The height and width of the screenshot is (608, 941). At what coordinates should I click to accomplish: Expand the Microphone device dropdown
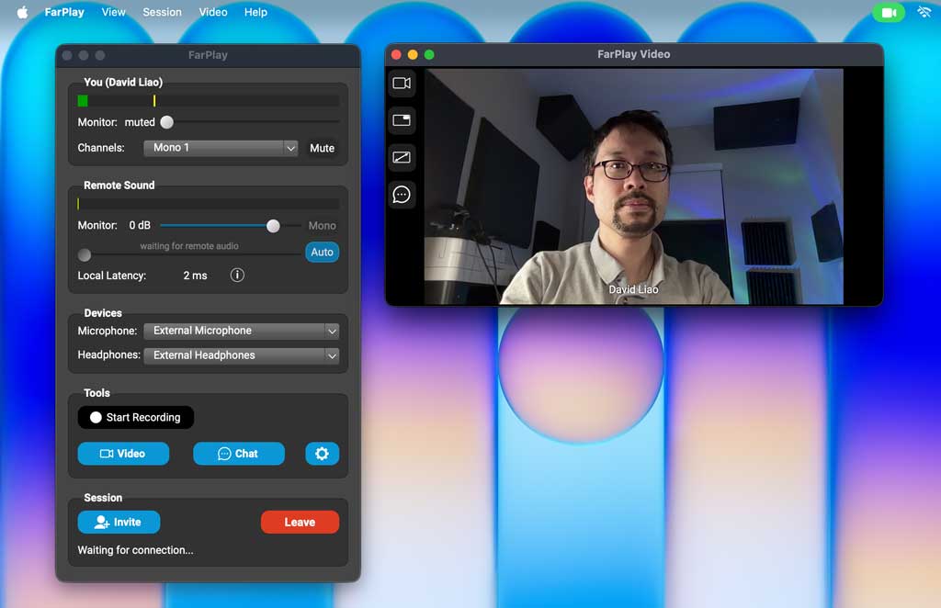[x=242, y=331]
